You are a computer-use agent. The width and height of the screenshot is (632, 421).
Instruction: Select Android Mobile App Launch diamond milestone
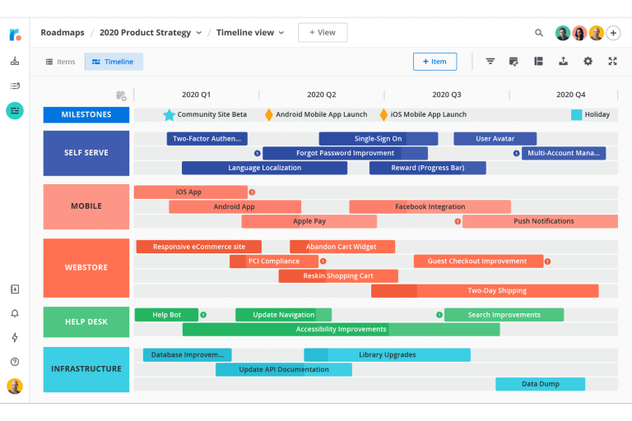[x=269, y=115]
